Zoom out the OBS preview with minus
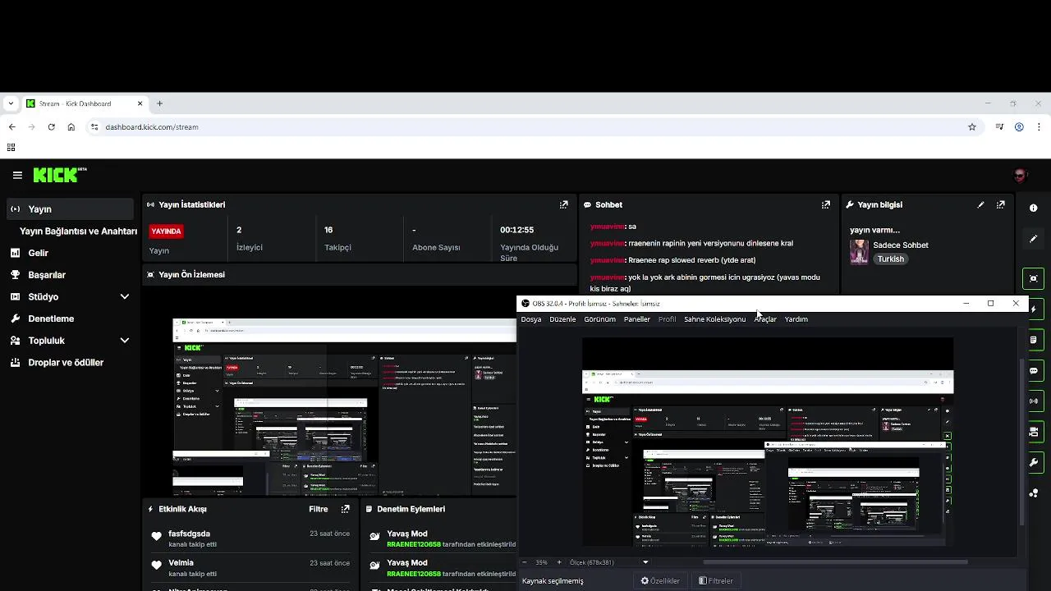 (525, 562)
